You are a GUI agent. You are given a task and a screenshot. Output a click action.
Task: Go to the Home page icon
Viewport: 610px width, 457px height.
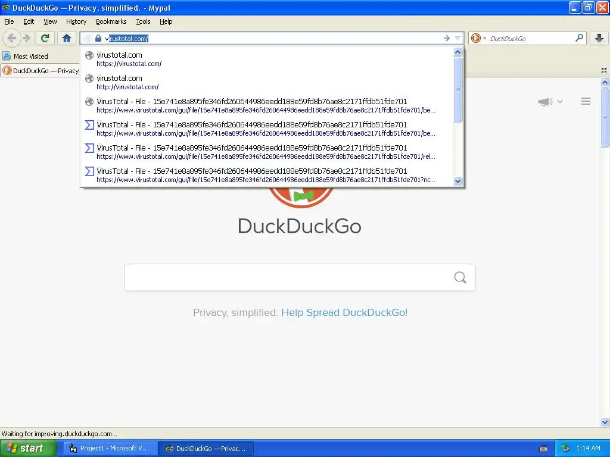67,38
